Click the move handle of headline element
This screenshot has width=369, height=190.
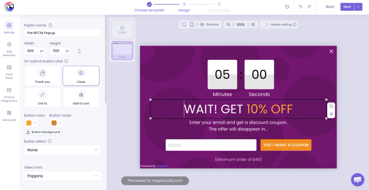coord(331,114)
